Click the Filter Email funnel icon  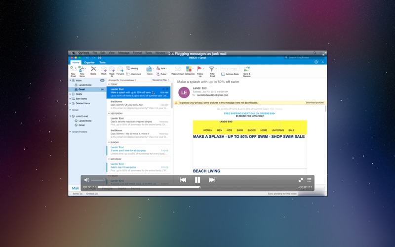pyautogui.click(x=212, y=69)
